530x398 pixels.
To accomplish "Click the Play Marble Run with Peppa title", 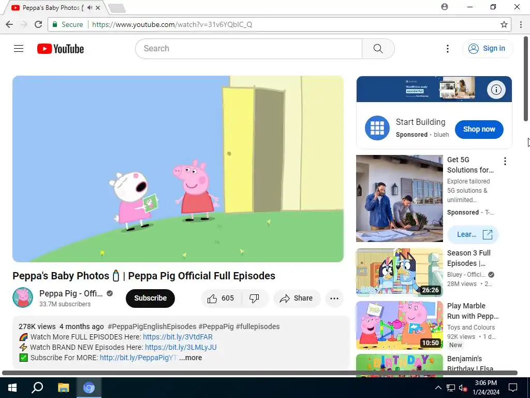I will point(473,311).
